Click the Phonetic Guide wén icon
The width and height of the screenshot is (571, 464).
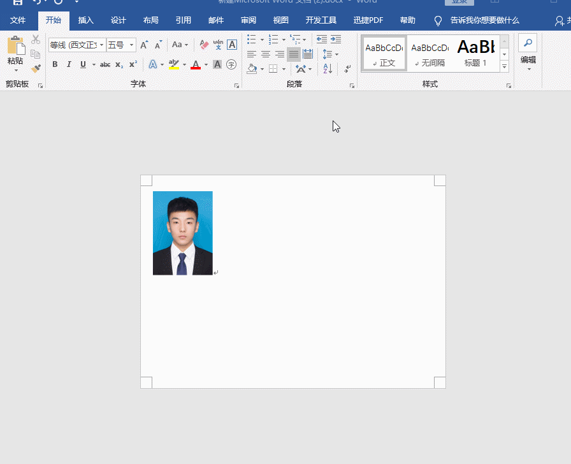tap(218, 45)
